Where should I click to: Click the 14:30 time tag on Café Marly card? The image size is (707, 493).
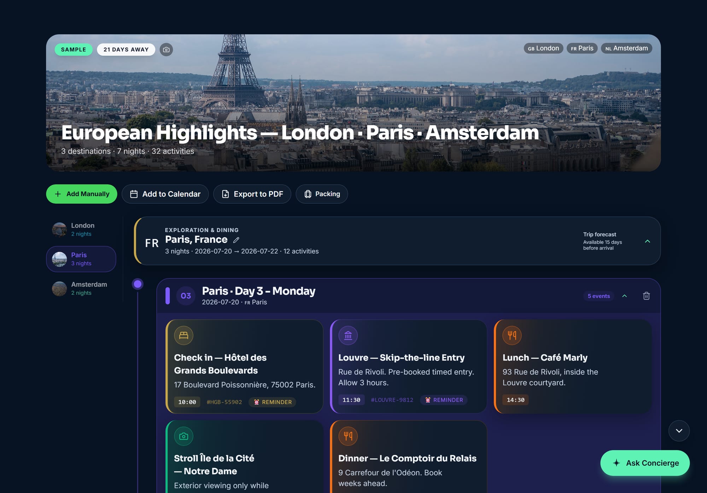tap(515, 400)
